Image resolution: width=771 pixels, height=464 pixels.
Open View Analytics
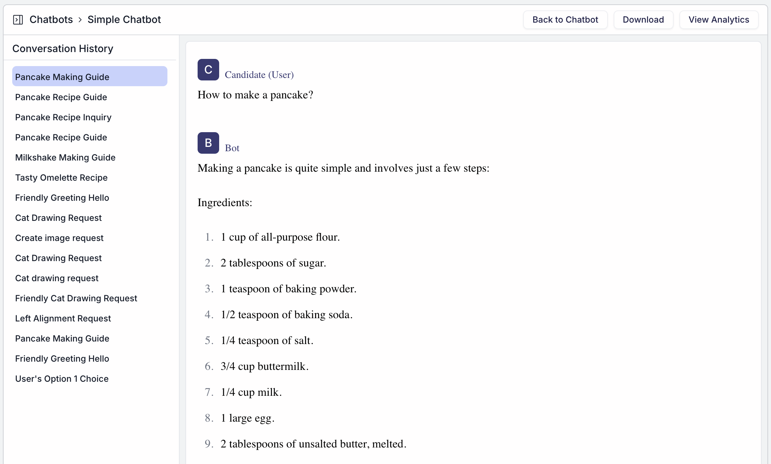pos(719,19)
